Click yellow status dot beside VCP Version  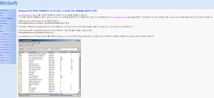pos(20,91)
